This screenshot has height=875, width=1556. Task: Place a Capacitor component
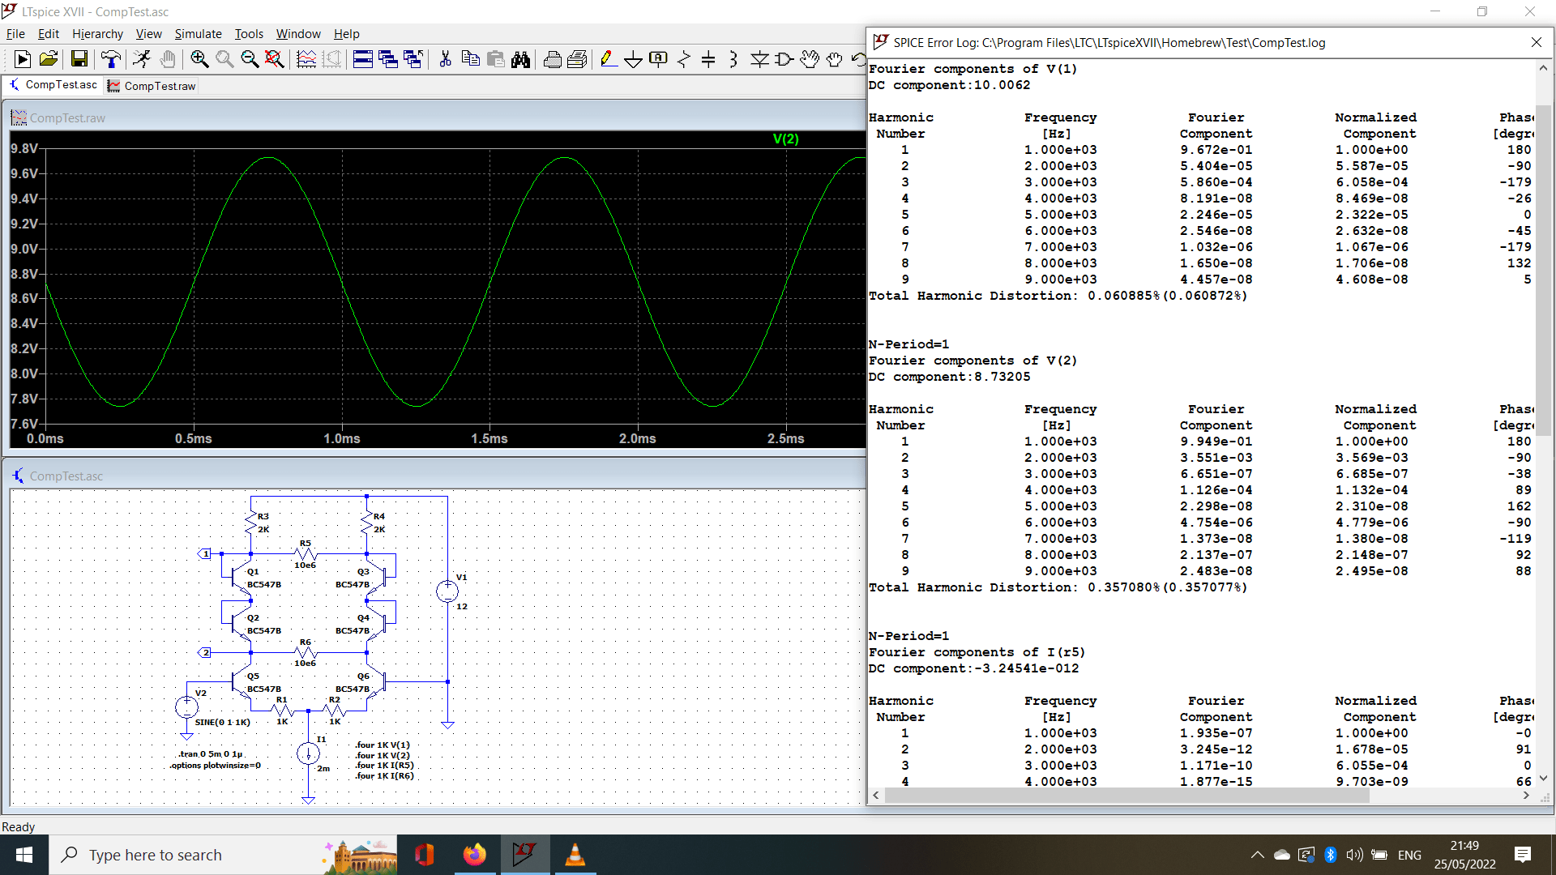[x=708, y=59]
